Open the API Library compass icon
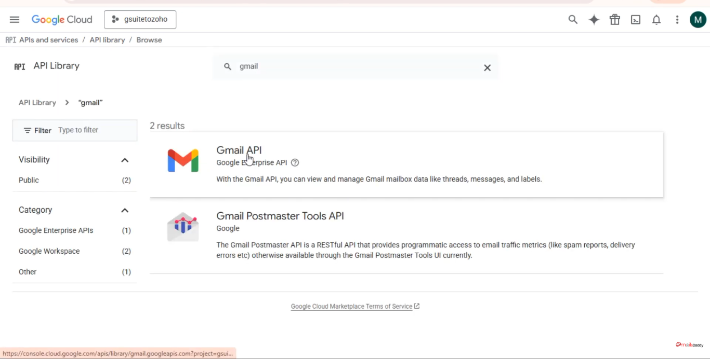Screen dimensions: 710x359 pos(19,66)
